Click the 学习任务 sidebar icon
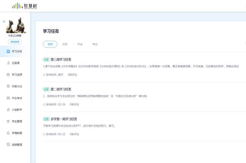Image resolution: width=246 pixels, height=163 pixels. tap(8, 51)
